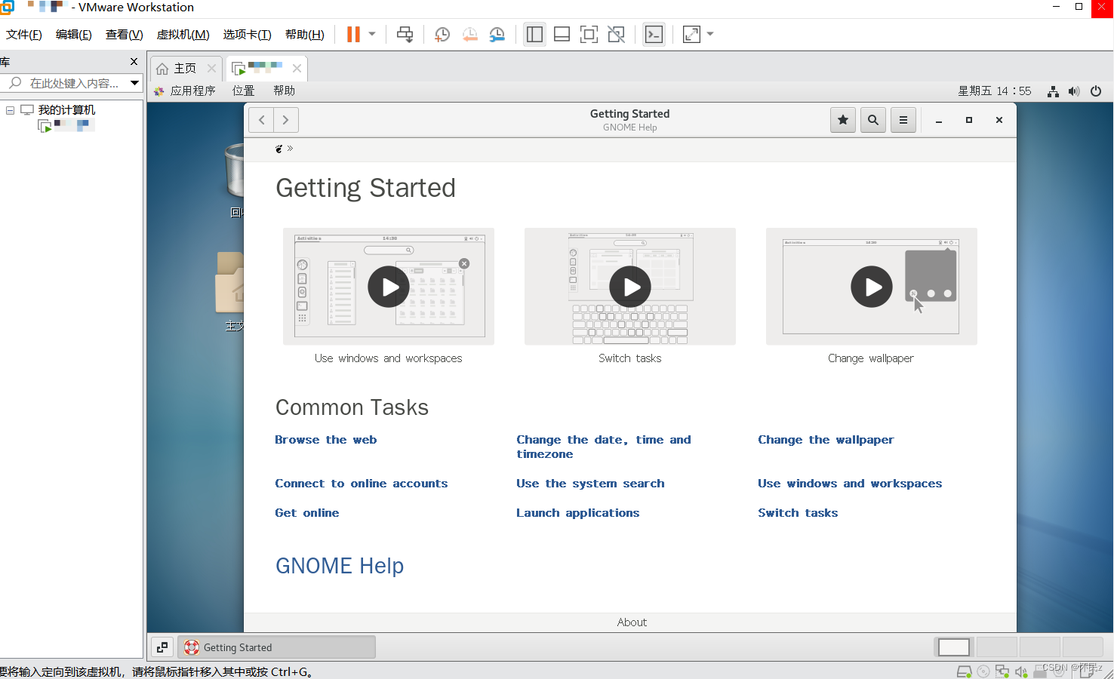Pause the virtual machine with the orange pause icon
Image resolution: width=1114 pixels, height=679 pixels.
tap(353, 34)
